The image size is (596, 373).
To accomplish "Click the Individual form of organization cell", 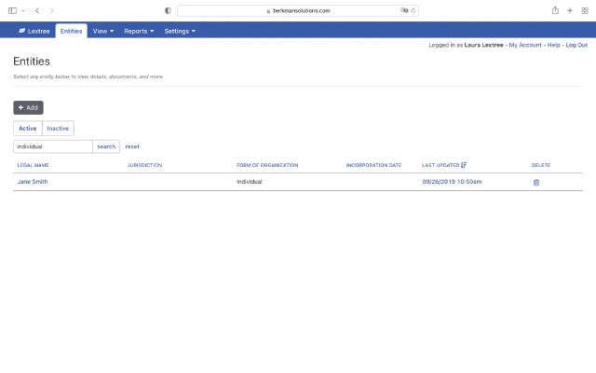I will click(x=250, y=182).
